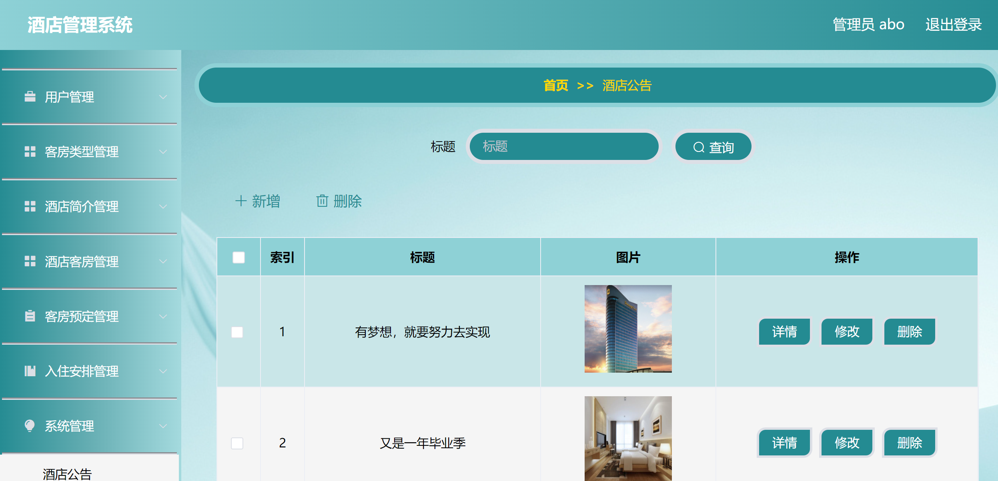The width and height of the screenshot is (998, 481).
Task: Select the 客房预定管理 clipboard icon
Action: coord(30,316)
